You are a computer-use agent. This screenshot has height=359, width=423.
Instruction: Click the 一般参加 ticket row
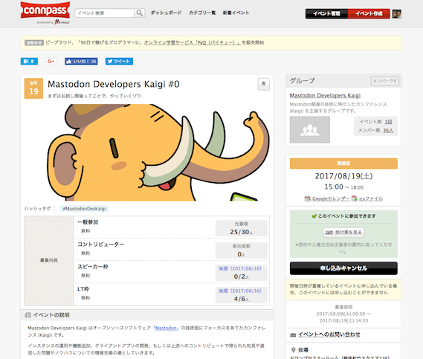click(x=172, y=227)
